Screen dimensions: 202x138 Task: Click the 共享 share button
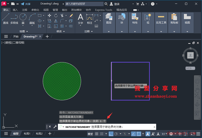click(x=26, y=4)
